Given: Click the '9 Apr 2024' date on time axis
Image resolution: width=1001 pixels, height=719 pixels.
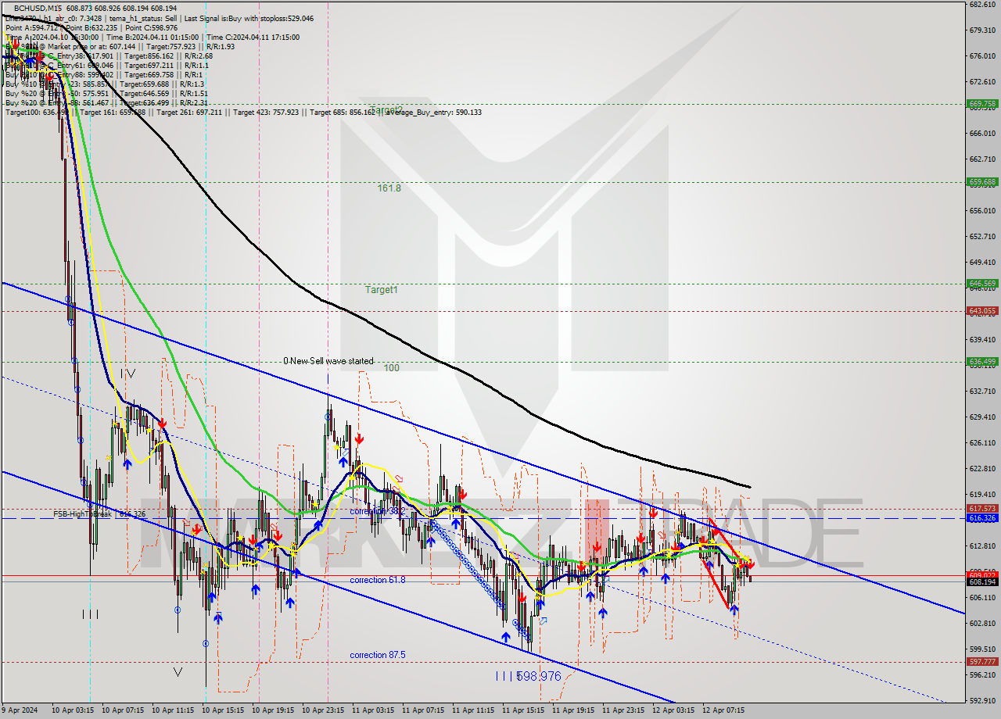Looking at the screenshot, I should click(19, 710).
